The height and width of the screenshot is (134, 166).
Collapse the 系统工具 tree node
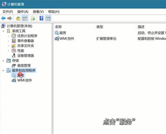[3, 31]
